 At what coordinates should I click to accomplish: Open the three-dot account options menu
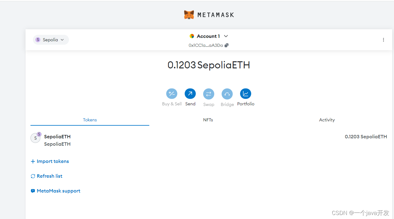tap(383, 40)
